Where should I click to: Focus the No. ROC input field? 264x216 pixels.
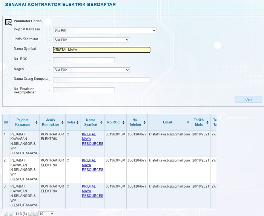84,60
